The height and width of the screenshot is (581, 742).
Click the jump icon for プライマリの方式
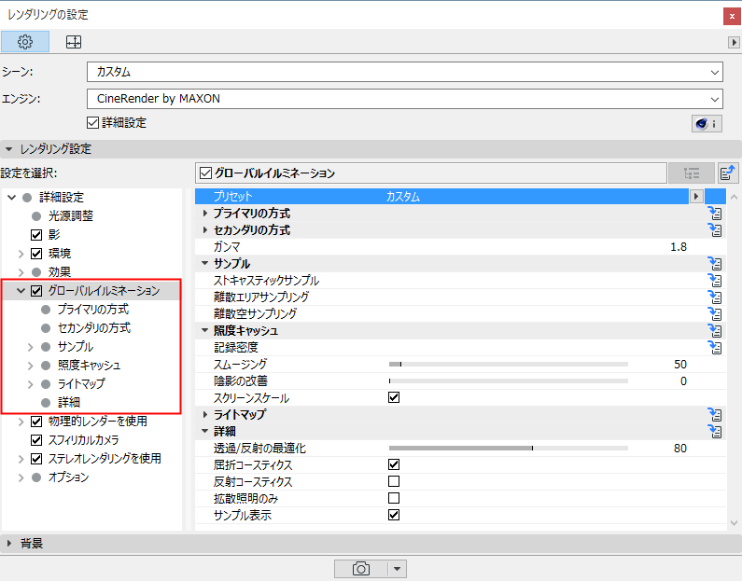(715, 214)
